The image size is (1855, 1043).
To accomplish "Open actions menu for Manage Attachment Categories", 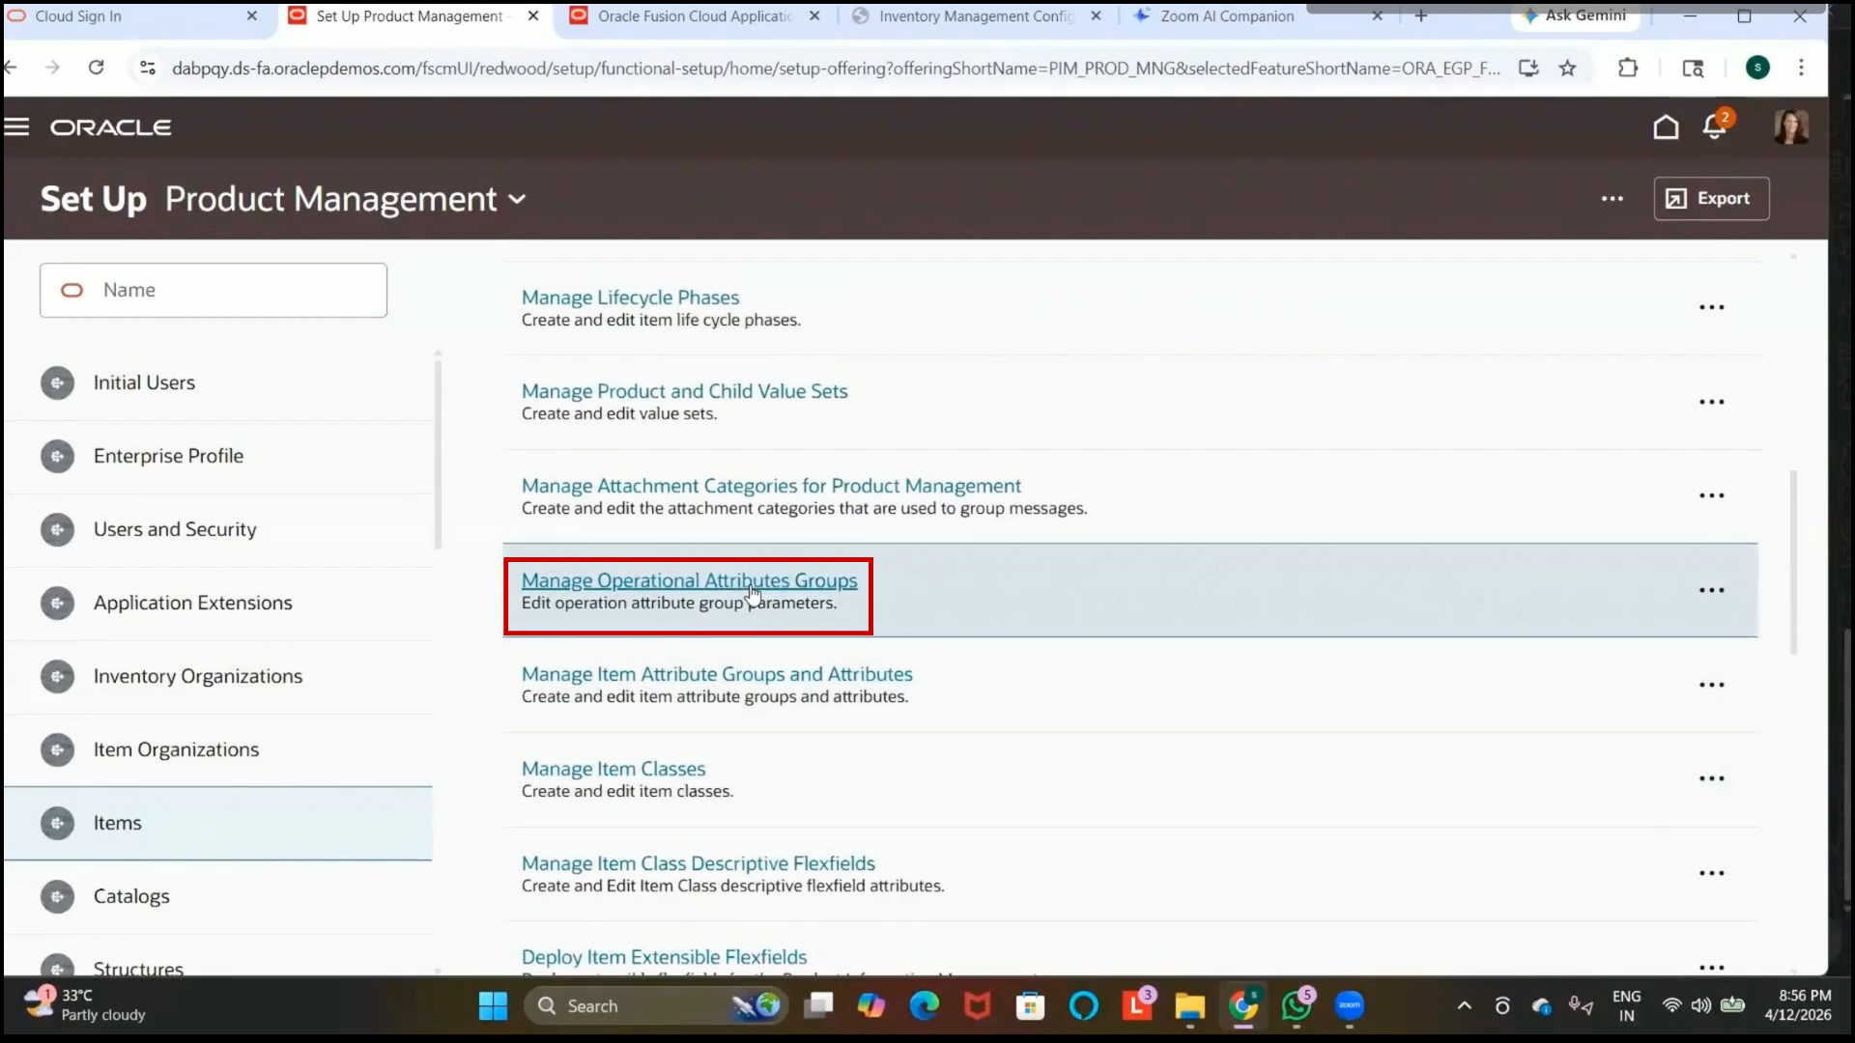I will 1711,495.
